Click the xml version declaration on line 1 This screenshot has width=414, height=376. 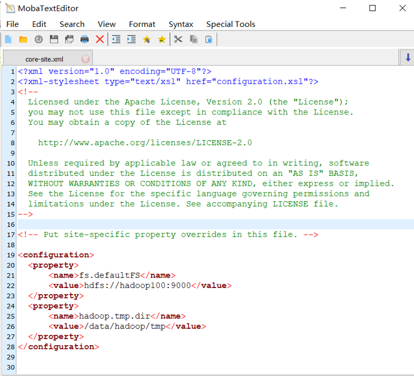[x=114, y=71]
